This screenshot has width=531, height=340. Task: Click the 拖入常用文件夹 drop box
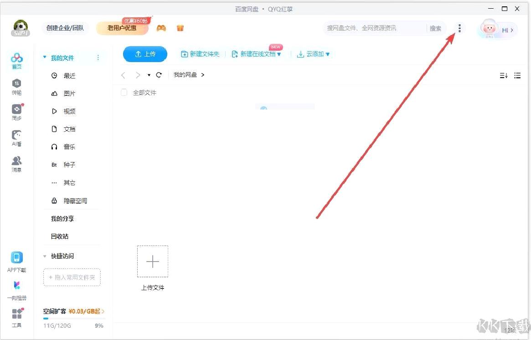tap(72, 277)
